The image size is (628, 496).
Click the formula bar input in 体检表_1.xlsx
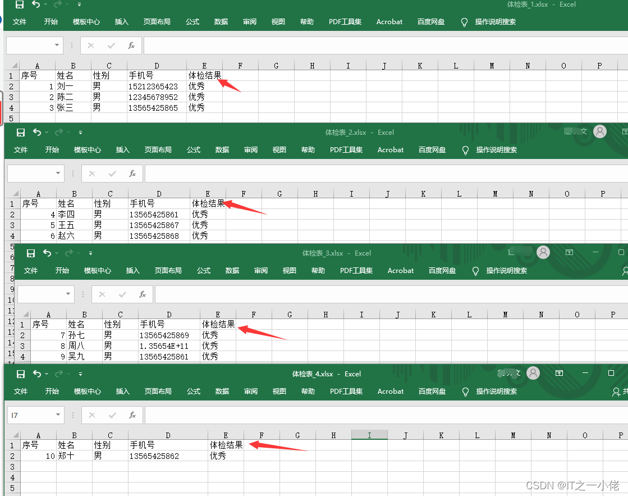(x=386, y=45)
